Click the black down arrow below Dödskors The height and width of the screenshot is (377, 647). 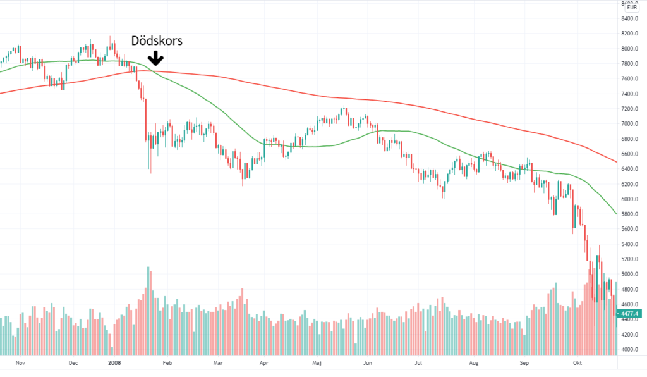coord(155,59)
